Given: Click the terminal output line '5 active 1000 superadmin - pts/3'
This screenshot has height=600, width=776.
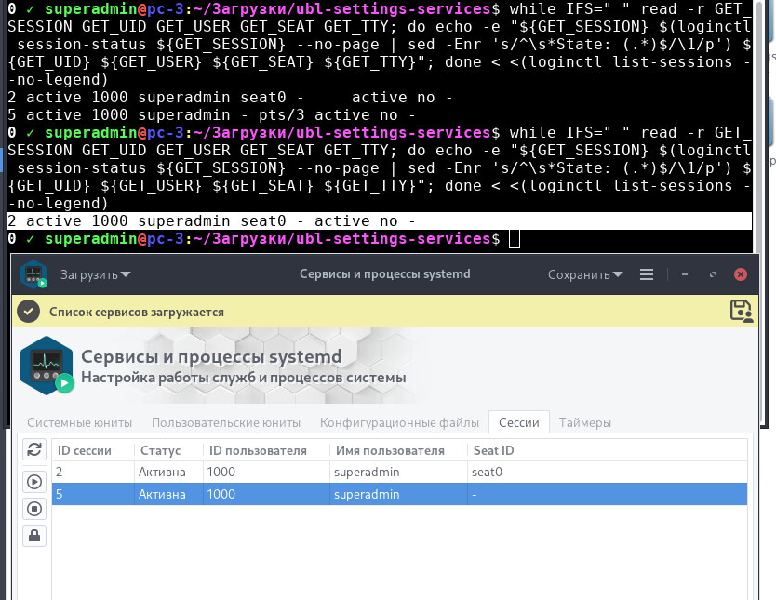Looking at the screenshot, I should [x=211, y=114].
